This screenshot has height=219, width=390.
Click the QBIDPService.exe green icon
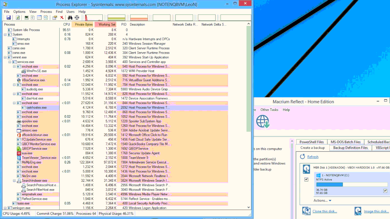[x=19, y=149]
